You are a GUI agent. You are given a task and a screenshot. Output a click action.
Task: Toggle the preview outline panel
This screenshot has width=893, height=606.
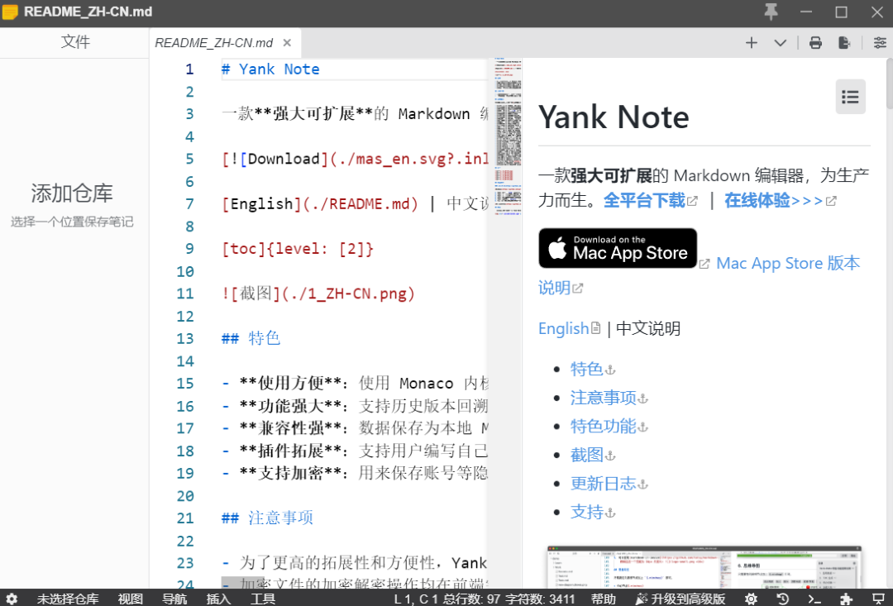click(x=850, y=97)
